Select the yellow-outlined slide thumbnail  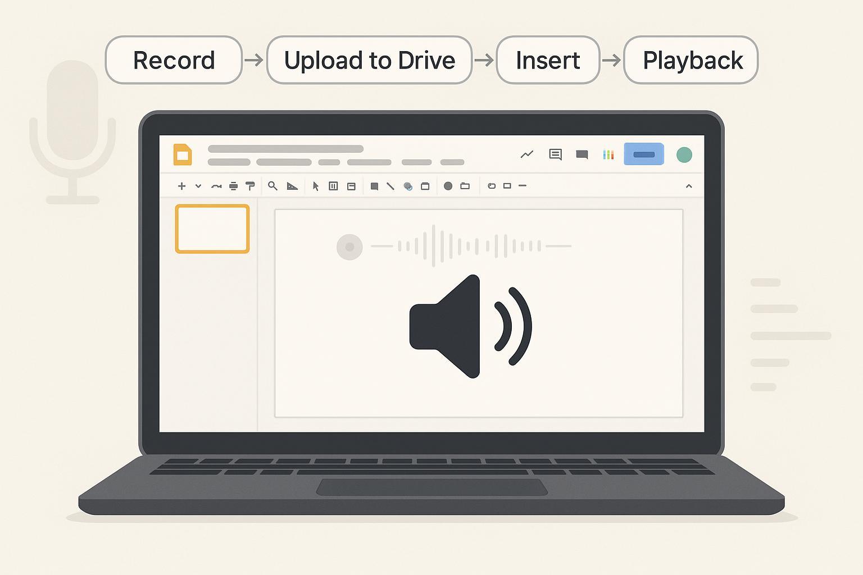click(x=212, y=229)
